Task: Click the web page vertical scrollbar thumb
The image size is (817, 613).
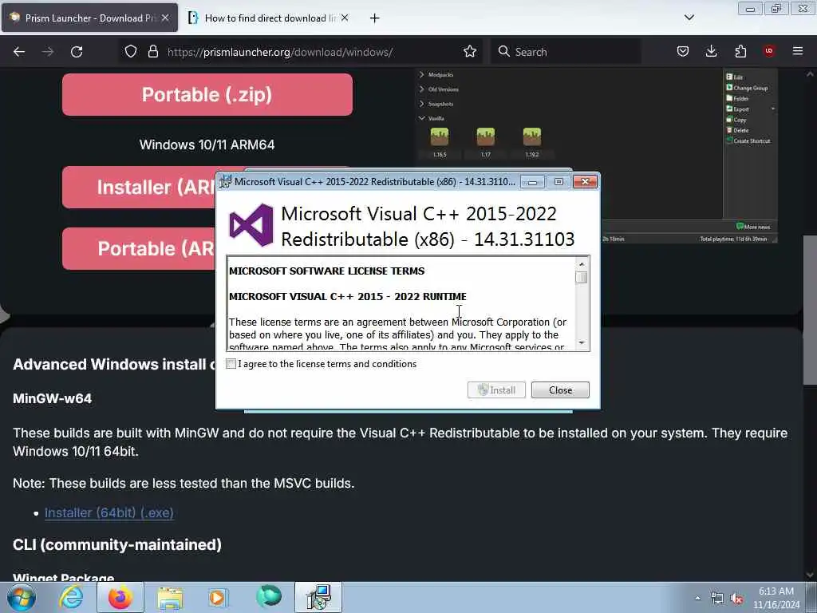Action: (x=810, y=310)
